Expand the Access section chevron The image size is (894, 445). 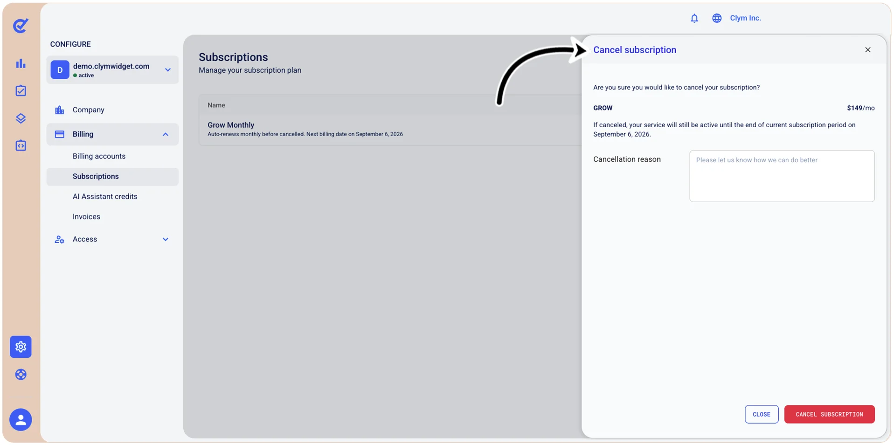click(166, 240)
